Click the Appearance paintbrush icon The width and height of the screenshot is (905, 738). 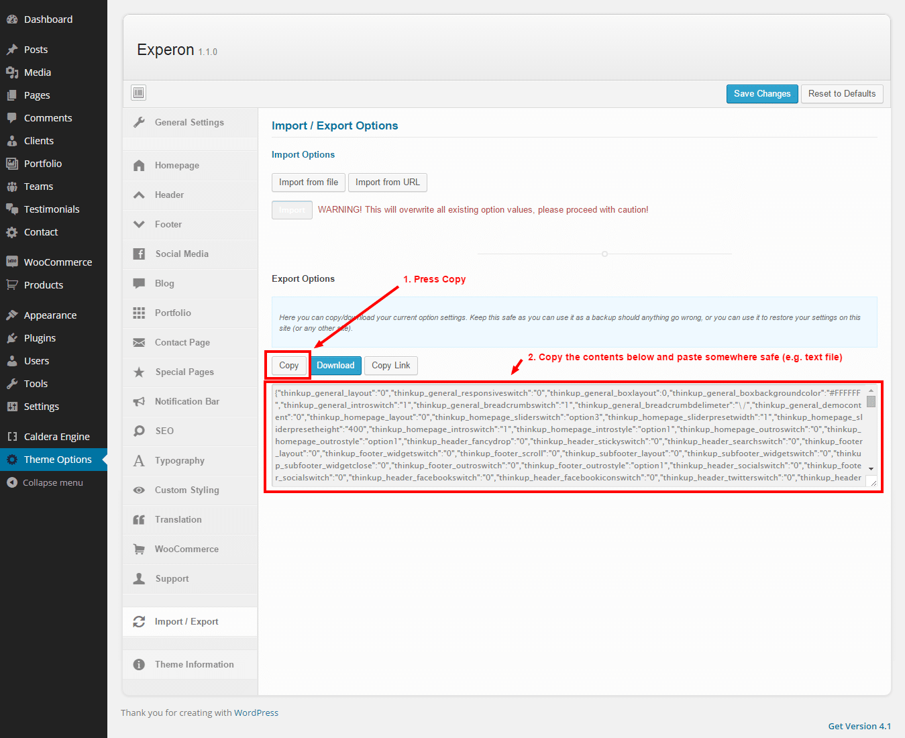pyautogui.click(x=12, y=315)
